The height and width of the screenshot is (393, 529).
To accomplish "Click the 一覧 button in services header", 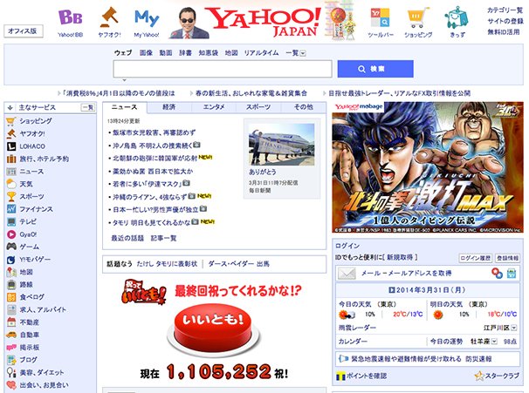I will point(87,108).
